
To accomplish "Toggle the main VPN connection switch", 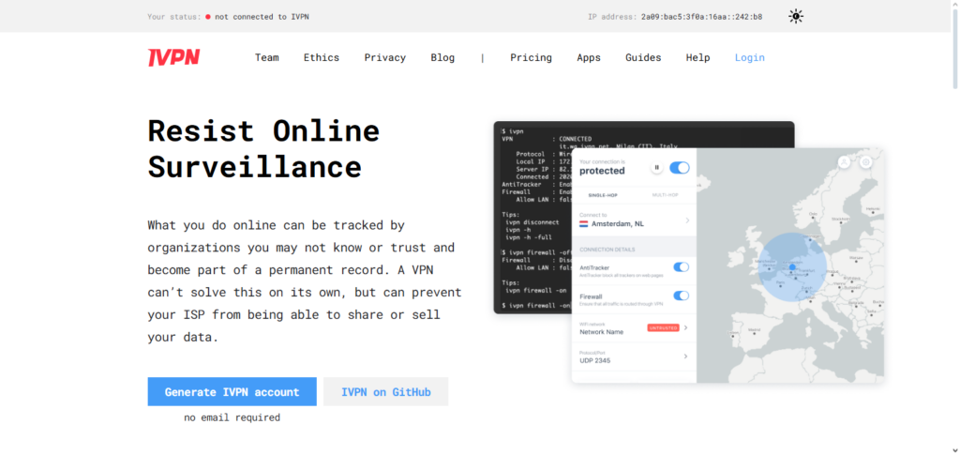I will (x=680, y=168).
